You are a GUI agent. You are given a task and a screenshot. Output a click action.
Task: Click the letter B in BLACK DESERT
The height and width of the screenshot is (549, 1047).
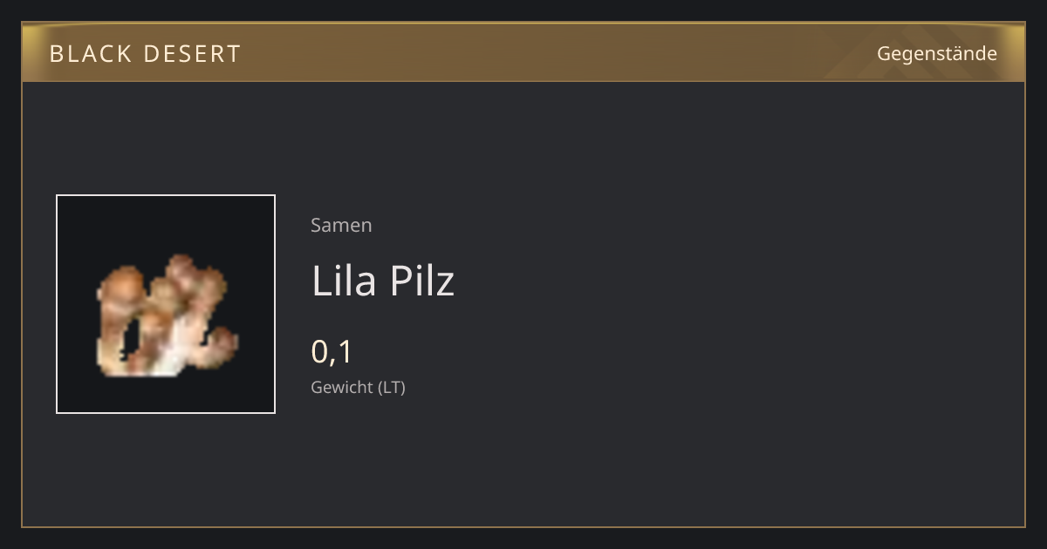click(57, 54)
